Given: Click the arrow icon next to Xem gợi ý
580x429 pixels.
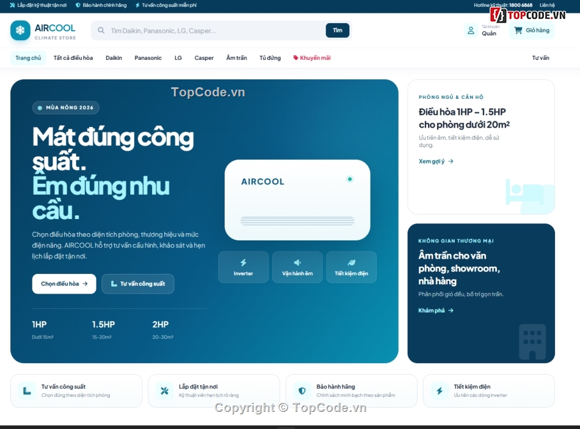Looking at the screenshot, I should click(x=451, y=161).
